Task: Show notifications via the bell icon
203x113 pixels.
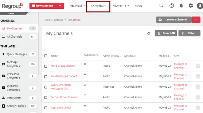Action: 181,6
